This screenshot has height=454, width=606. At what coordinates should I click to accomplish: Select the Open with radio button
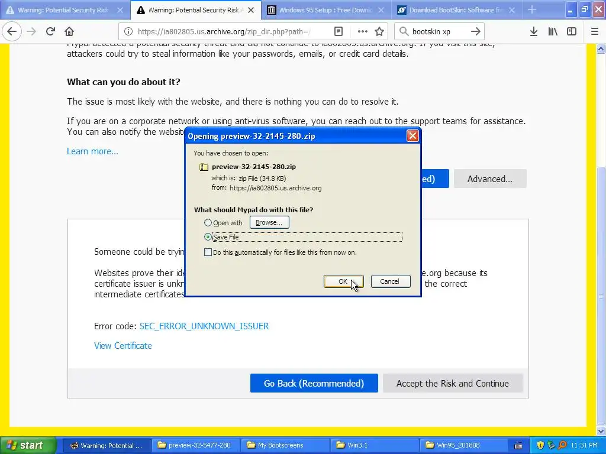[x=208, y=223]
